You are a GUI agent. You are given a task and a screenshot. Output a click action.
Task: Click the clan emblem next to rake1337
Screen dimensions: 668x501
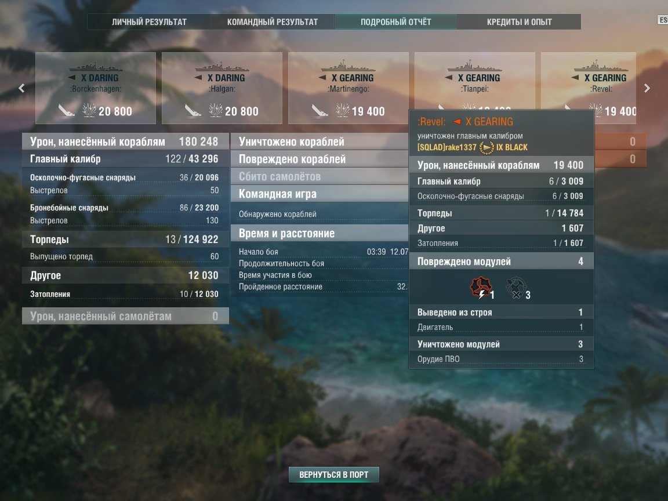(x=487, y=147)
